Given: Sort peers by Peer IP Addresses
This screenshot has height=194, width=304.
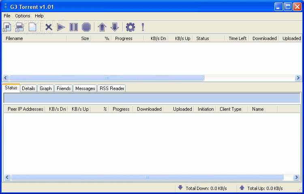Looking at the screenshot, I should click(x=24, y=109).
